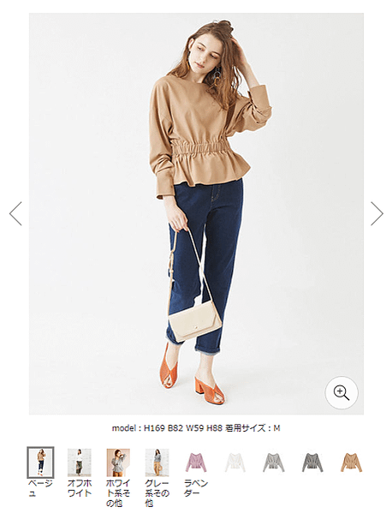
Task: View the ホワイト系その他 model thumbnail
Action: (x=118, y=462)
